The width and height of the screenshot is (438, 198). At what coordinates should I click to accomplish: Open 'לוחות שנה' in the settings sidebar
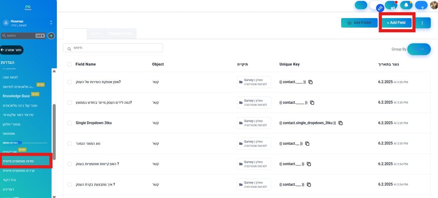[10, 77]
